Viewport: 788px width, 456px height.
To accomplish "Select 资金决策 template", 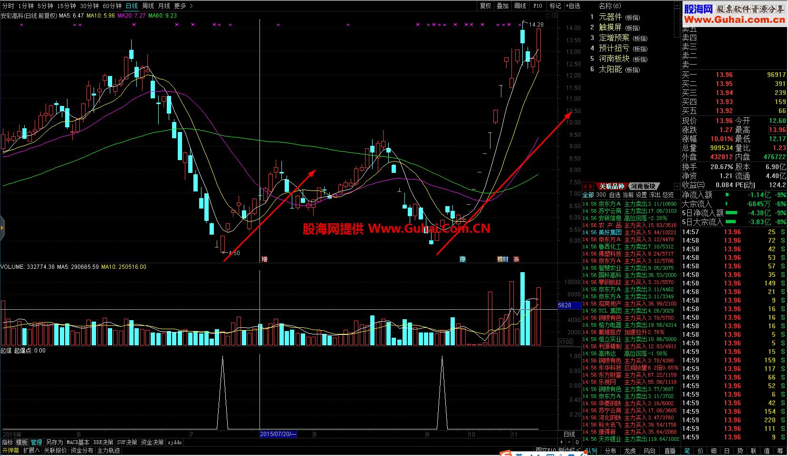I will 152,442.
